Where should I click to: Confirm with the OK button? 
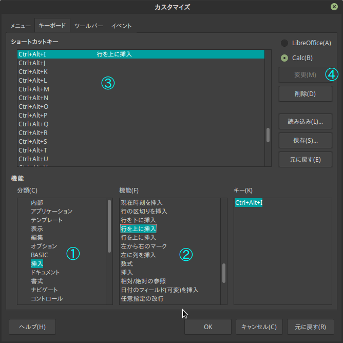click(x=207, y=327)
